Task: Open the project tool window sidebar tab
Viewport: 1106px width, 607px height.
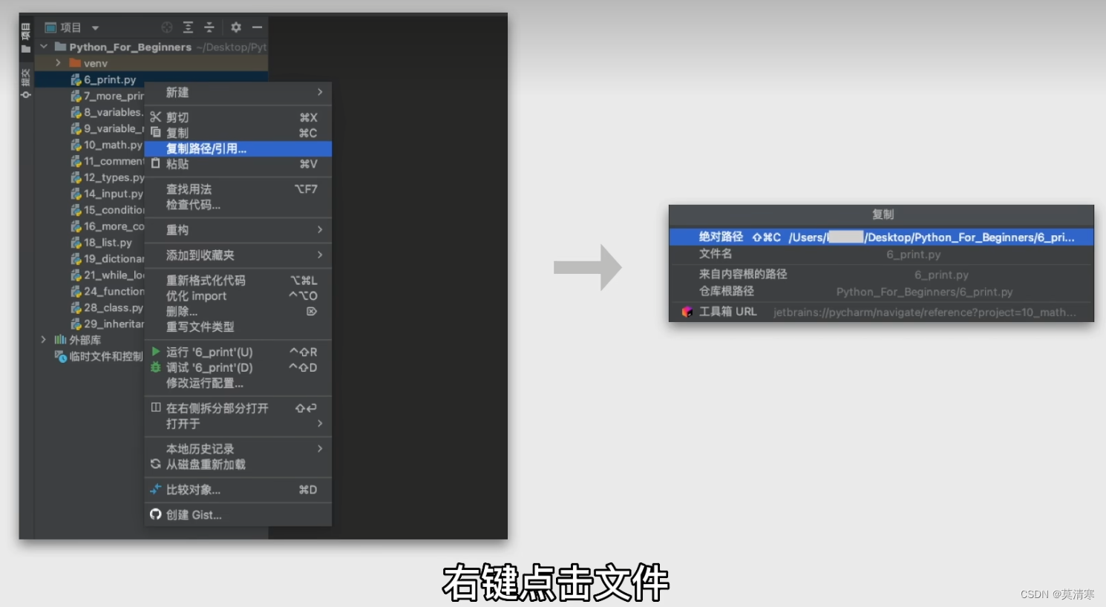Action: pyautogui.click(x=26, y=39)
